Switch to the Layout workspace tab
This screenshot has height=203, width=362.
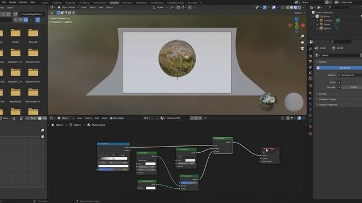(x=45, y=3)
